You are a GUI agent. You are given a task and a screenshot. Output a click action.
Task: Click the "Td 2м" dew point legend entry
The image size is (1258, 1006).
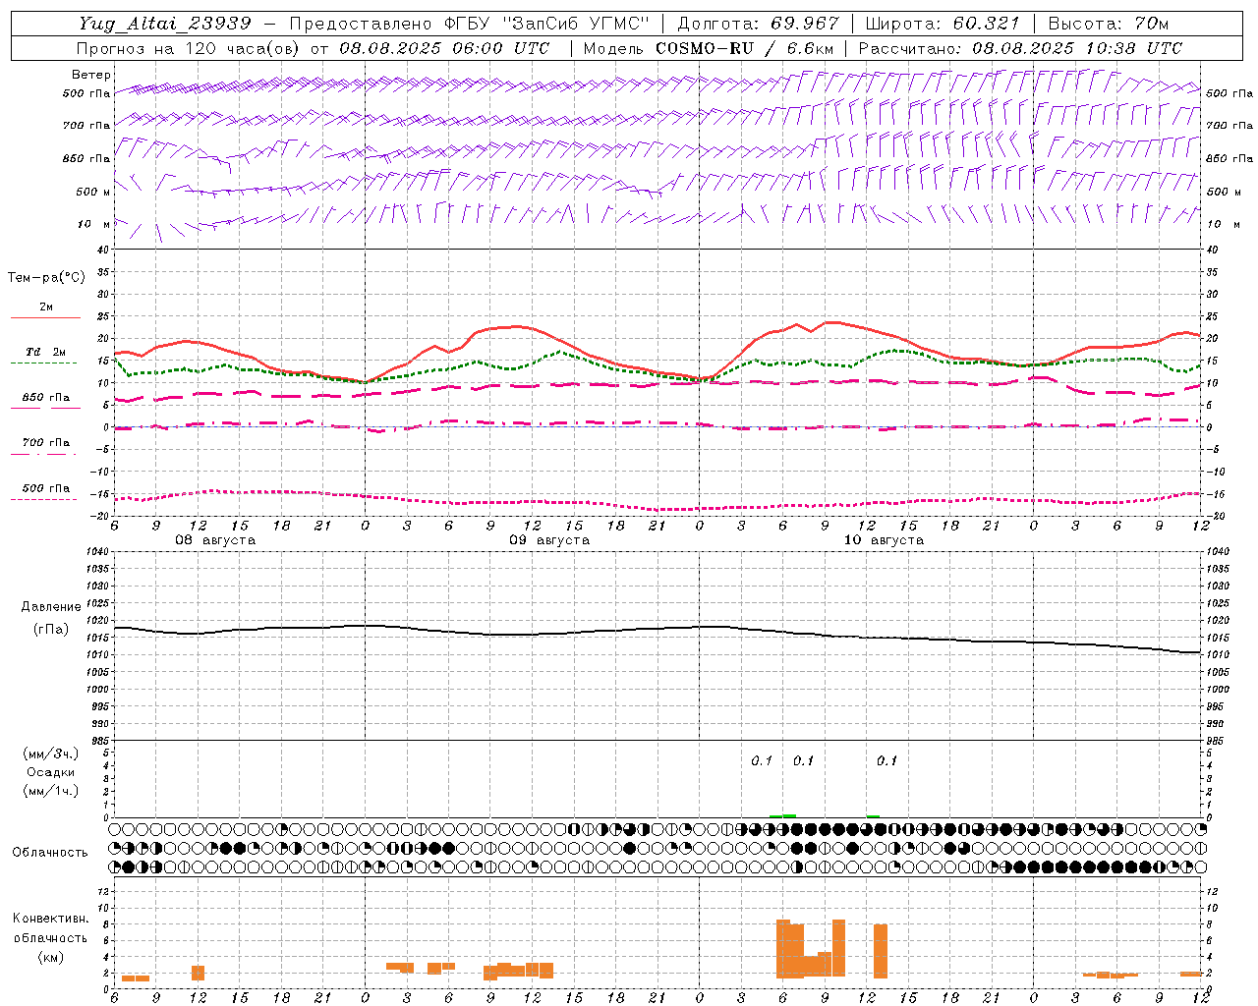[46, 352]
